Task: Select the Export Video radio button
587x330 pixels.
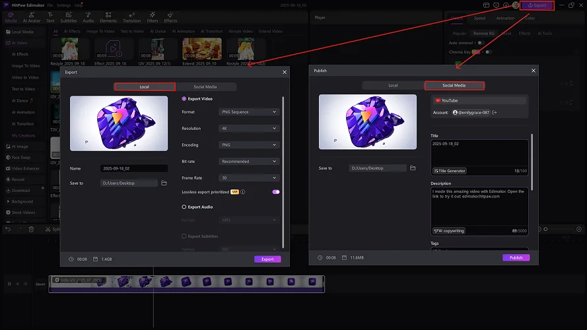Action: [184, 98]
